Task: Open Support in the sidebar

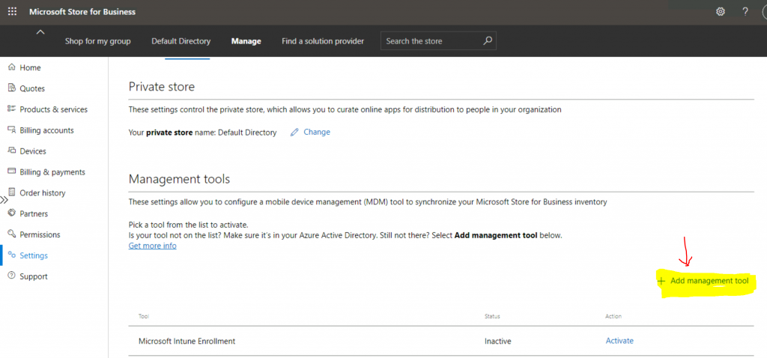Action: click(34, 276)
